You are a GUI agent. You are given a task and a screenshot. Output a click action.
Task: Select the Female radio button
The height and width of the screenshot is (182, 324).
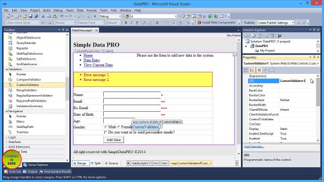119,127
